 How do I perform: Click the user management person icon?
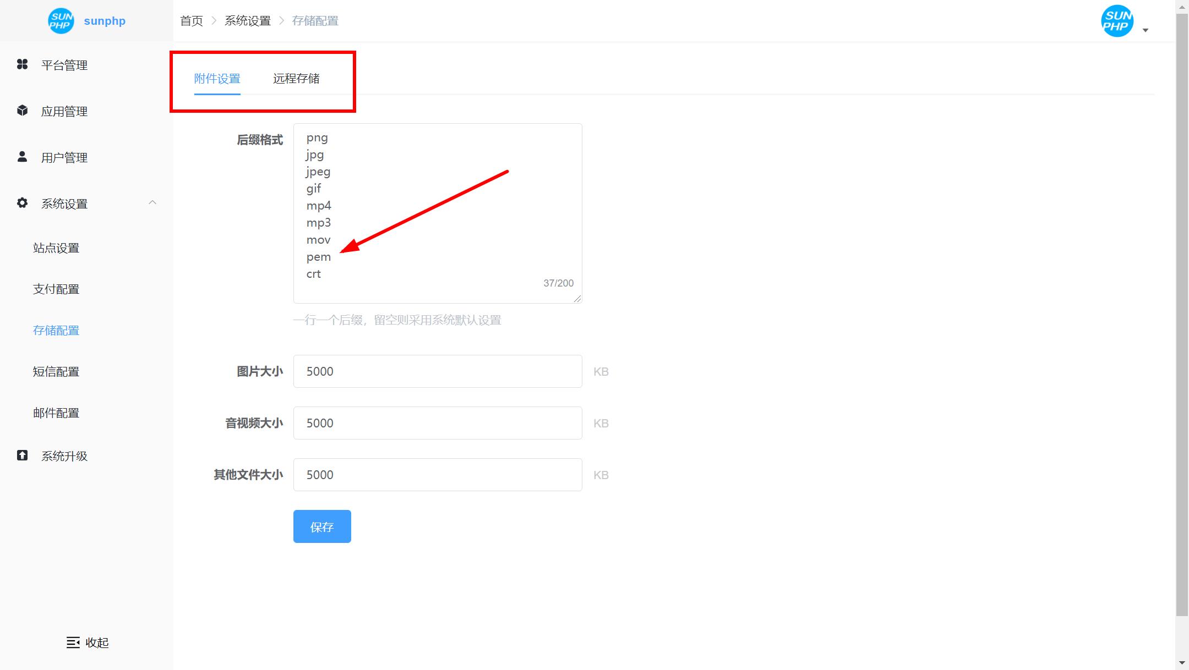[x=22, y=157]
